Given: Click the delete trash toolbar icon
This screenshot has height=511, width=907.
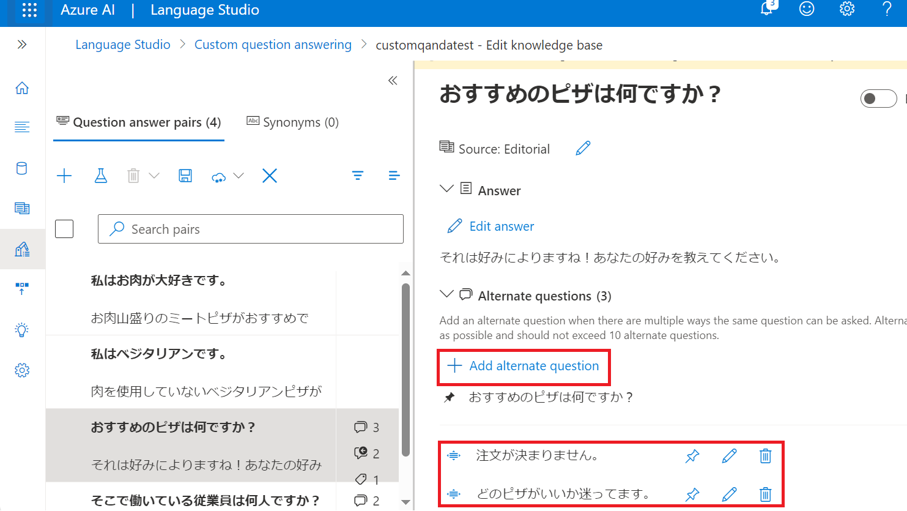Looking at the screenshot, I should pos(133,176).
